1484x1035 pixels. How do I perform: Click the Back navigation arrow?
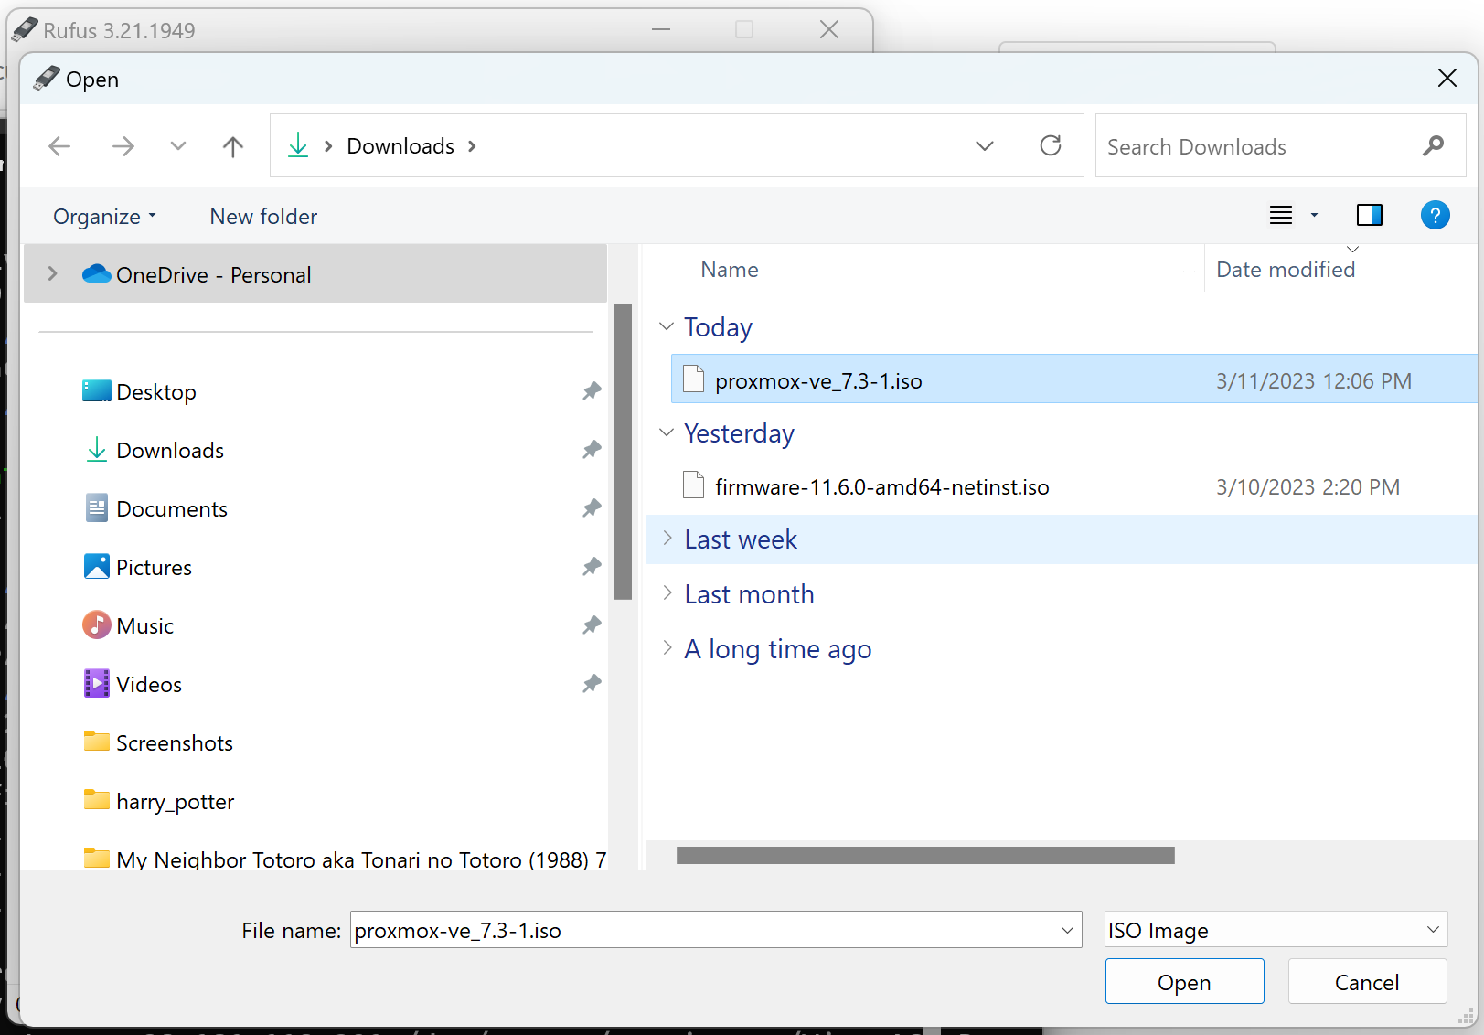coord(60,146)
